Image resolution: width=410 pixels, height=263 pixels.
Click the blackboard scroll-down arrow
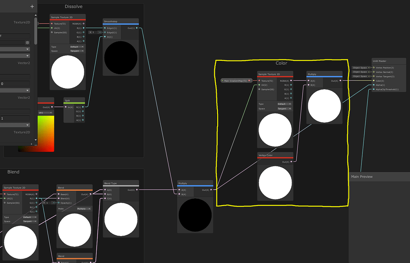pyautogui.click(x=36, y=140)
